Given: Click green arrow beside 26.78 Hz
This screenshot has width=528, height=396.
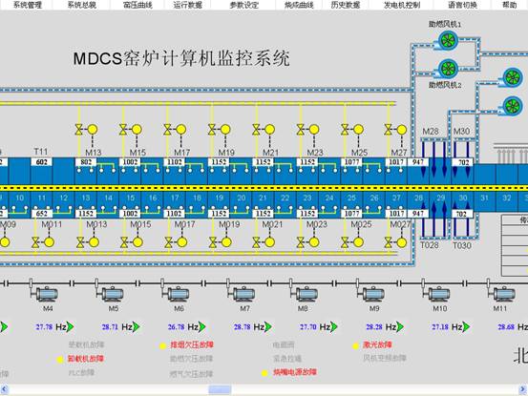Looking at the screenshot, I should click(x=202, y=326).
